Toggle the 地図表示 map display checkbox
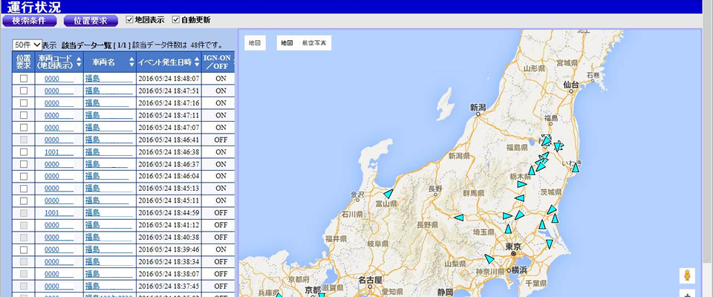Screen dimensions: 713x297 (x=130, y=19)
